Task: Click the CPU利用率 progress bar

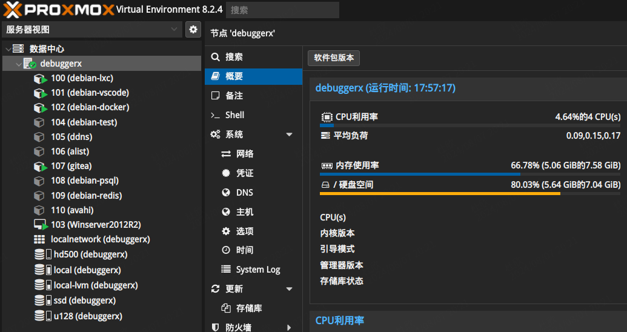Action: (x=470, y=125)
